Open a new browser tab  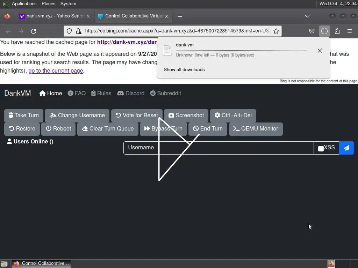180,16
